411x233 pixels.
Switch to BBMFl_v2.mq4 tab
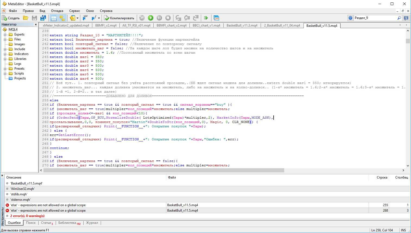106,25
